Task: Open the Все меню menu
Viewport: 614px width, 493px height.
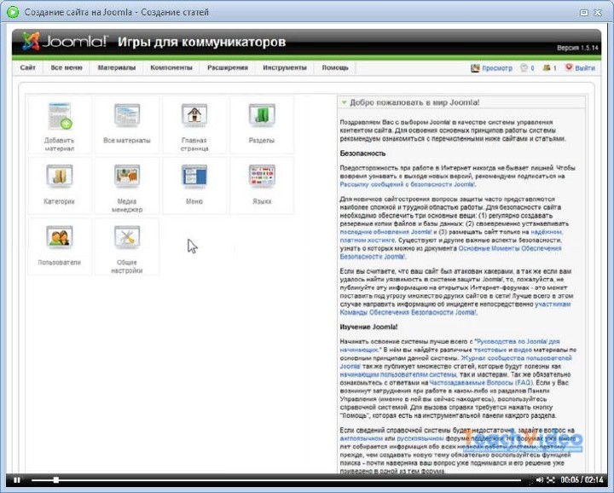Action: pos(67,67)
